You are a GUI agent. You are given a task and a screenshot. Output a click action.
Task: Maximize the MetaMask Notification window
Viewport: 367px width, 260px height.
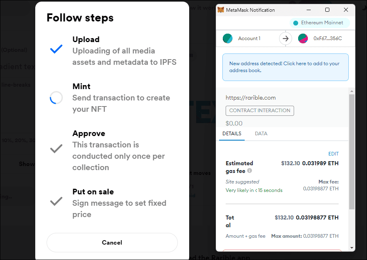coord(327,10)
